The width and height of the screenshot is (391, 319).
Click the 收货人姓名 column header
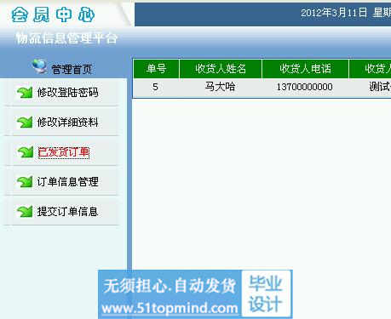[x=221, y=69]
